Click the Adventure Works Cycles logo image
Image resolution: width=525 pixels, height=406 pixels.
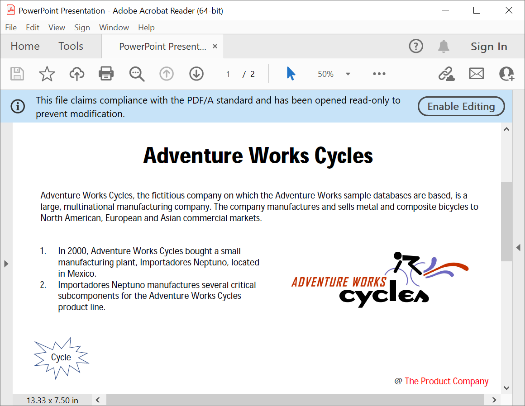[380, 279]
